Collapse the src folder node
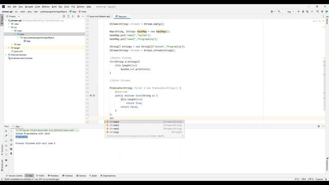 (x=9, y=27)
